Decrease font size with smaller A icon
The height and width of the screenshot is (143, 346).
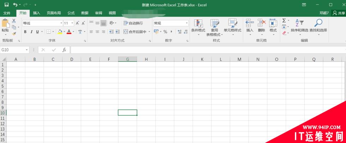coord(83,23)
